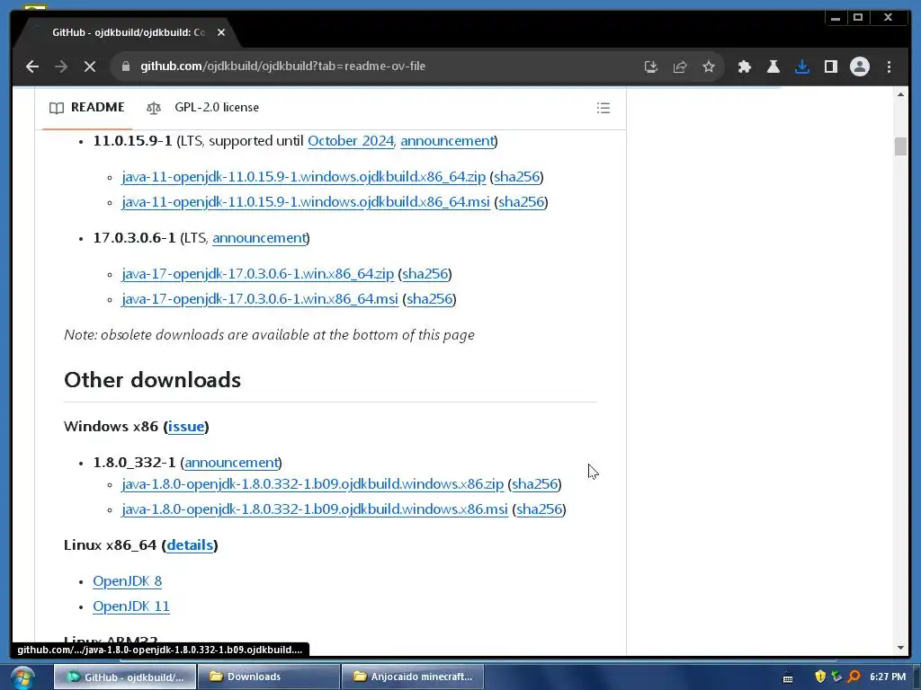Viewport: 921px width, 690px height.
Task: Open the October 2024 link
Action: (351, 141)
